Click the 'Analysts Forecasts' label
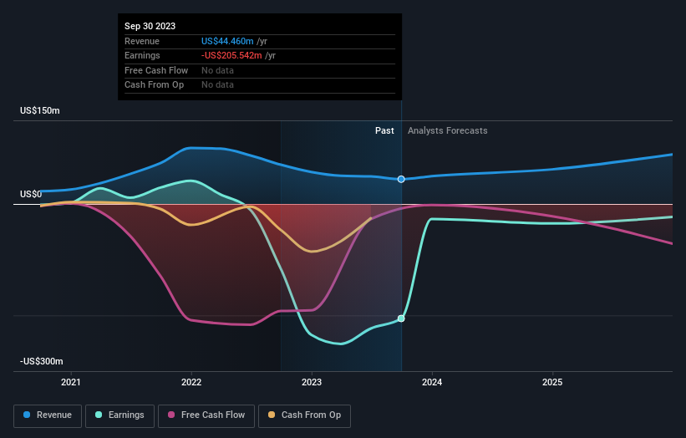Viewport: 686px width, 438px height. (448, 131)
